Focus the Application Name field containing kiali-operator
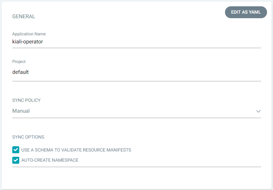Viewport: 273px width, 190px height. point(137,42)
